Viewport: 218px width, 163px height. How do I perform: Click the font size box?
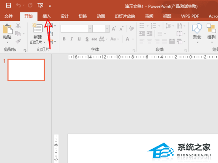coord(99,29)
